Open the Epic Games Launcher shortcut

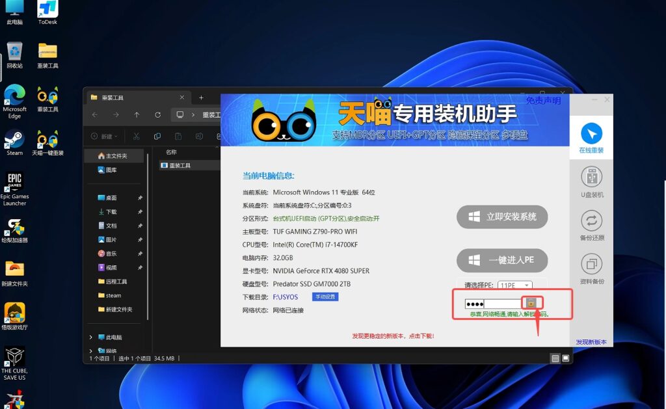pyautogui.click(x=14, y=187)
